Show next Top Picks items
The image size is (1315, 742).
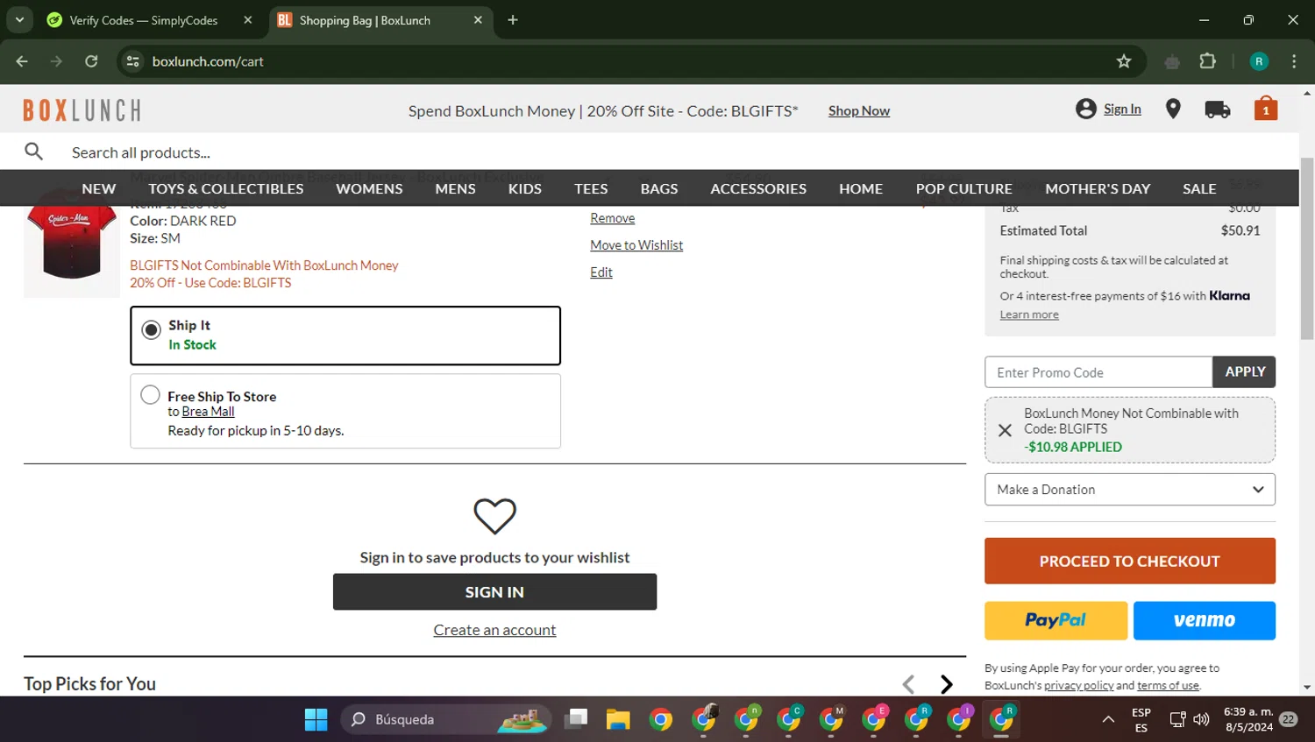(946, 684)
